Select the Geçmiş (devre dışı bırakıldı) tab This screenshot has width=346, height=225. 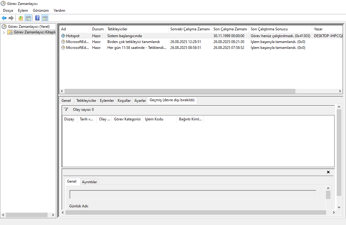click(172, 100)
